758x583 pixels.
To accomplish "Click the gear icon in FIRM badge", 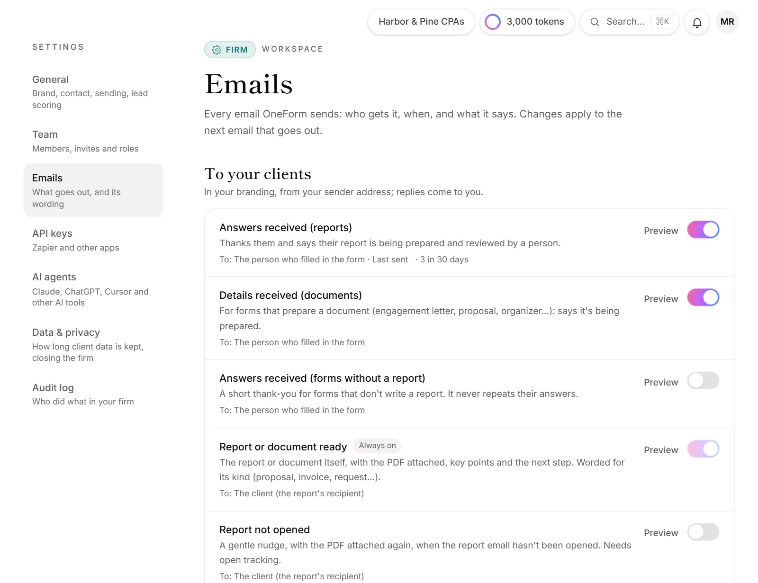I will tap(217, 50).
